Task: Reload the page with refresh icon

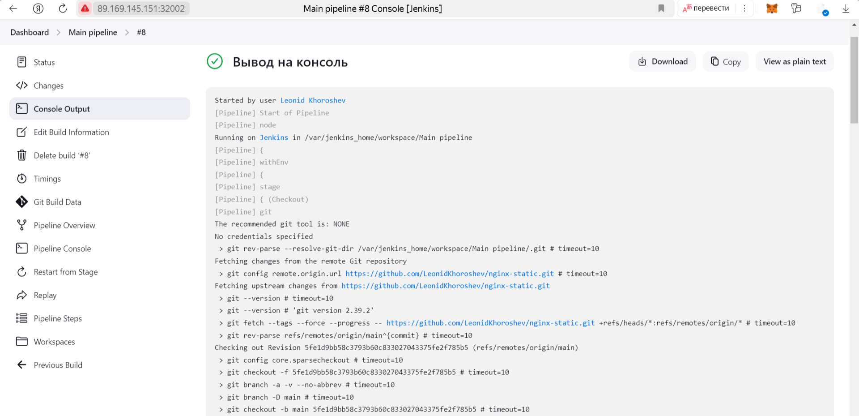Action: pos(63,9)
